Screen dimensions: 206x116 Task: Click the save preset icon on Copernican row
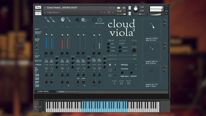coord(109,13)
